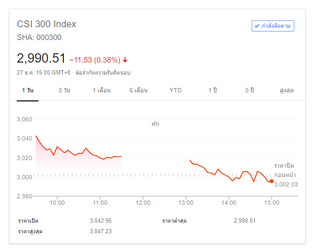Click the checkmark icon in the follow button

coord(257,26)
